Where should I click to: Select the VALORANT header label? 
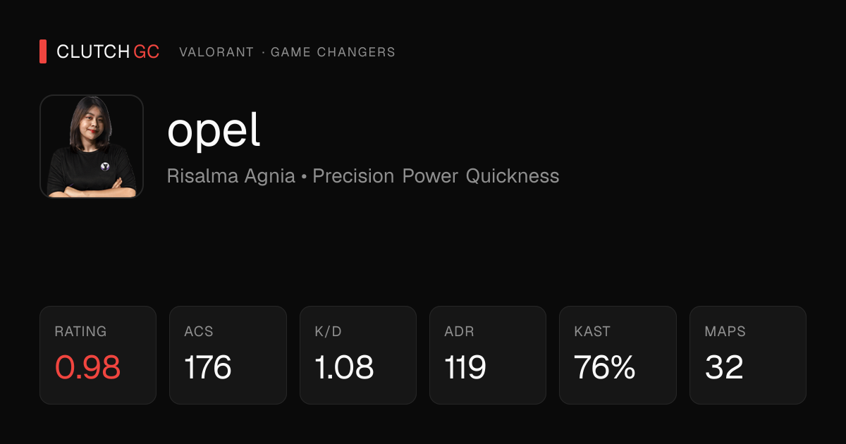(x=216, y=52)
